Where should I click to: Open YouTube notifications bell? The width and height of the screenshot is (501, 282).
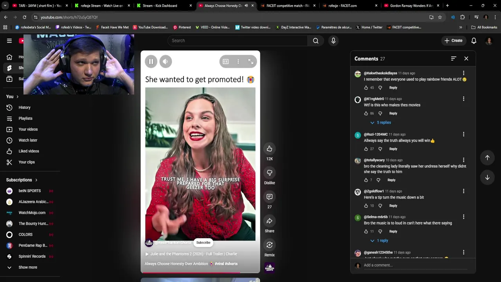point(474,41)
